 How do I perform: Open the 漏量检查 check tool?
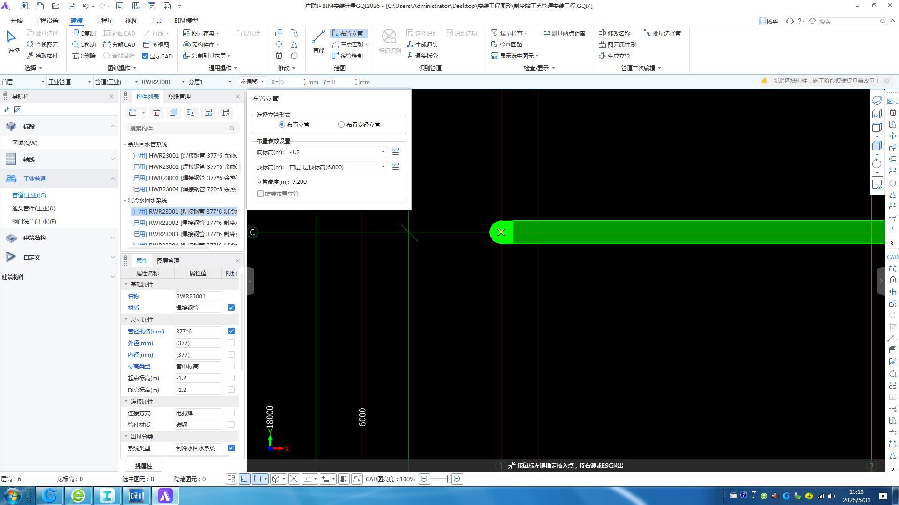click(509, 33)
